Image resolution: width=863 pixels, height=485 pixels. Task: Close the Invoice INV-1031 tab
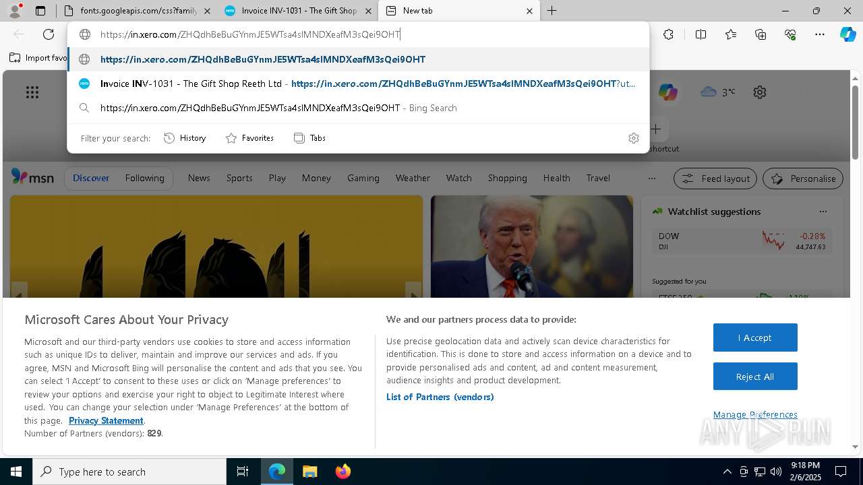click(368, 11)
